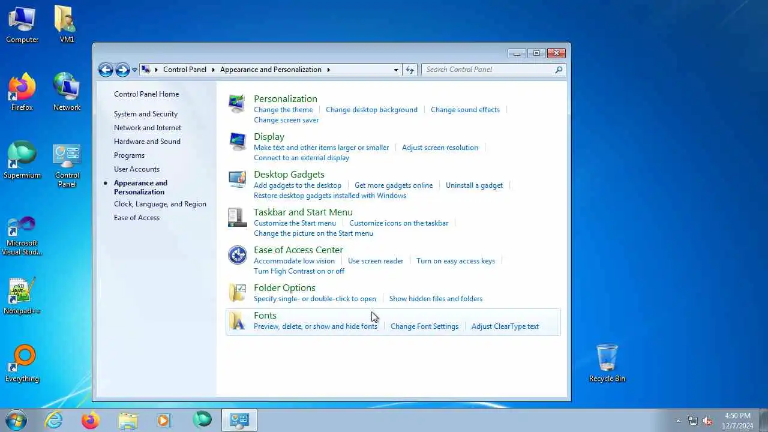
Task: Refresh the Control Panel view
Action: (410, 70)
